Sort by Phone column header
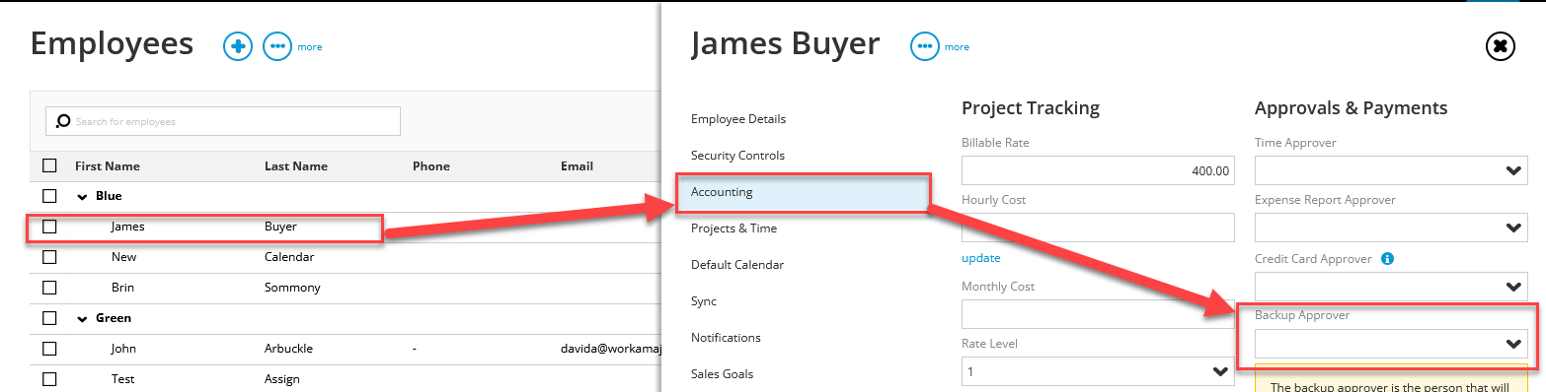This screenshot has width=1546, height=392. pyautogui.click(x=431, y=166)
